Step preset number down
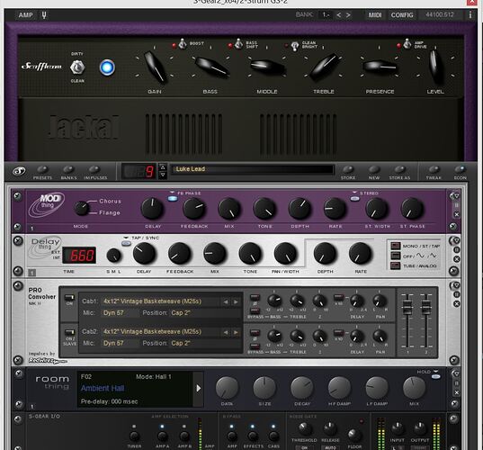Screen dimensions: 483x450 [163, 175]
